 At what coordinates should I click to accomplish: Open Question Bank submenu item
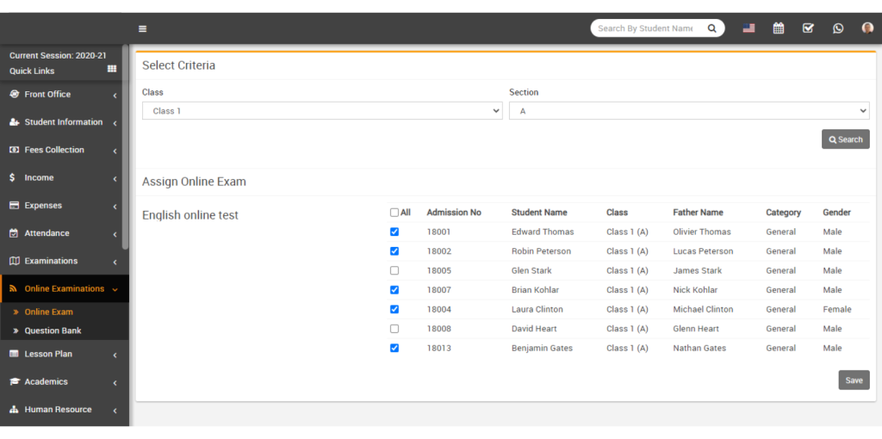tap(53, 331)
